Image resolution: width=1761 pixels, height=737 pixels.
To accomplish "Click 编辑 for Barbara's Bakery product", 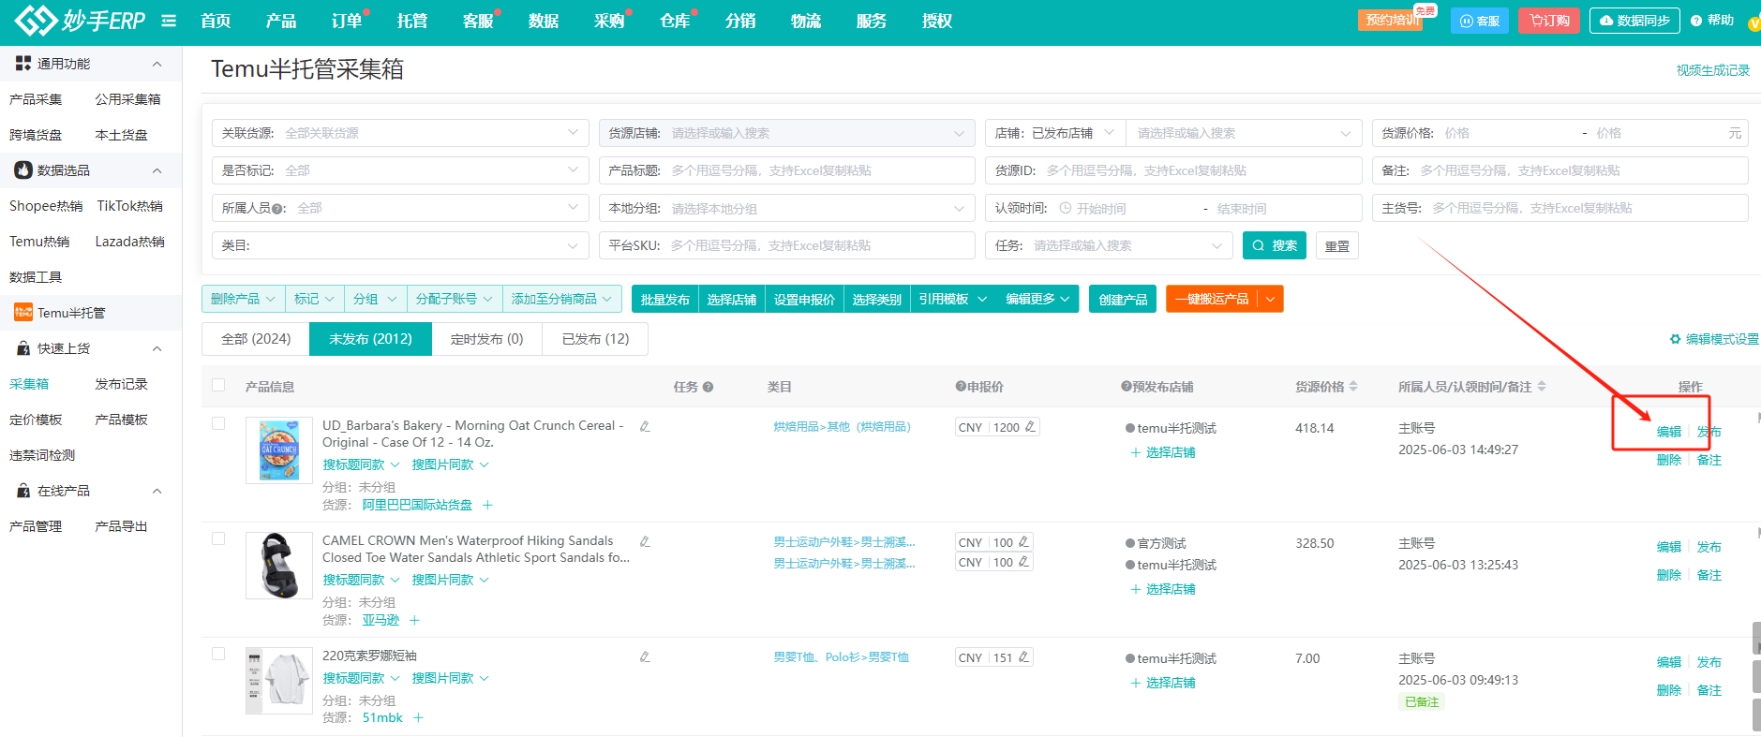I will 1669,432.
